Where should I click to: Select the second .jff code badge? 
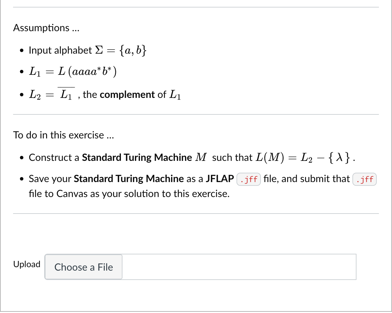click(364, 179)
